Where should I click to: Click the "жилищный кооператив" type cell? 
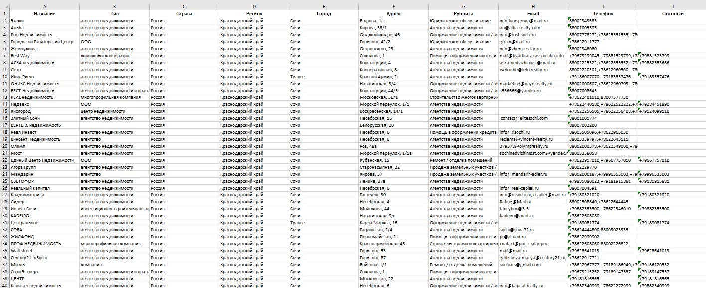104,56
